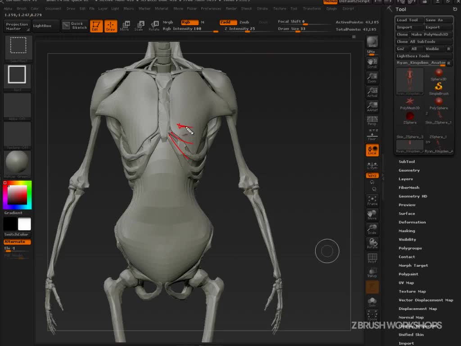This screenshot has height=346, width=461.
Task: Toggle Persp perspective view
Action: (x=372, y=121)
